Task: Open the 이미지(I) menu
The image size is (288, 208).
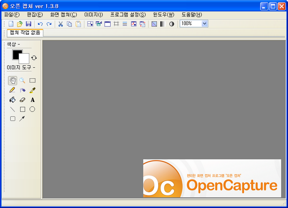Action: (x=94, y=15)
